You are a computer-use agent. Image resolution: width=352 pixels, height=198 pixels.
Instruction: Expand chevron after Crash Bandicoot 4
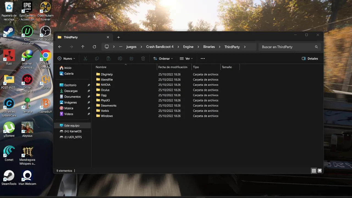pos(178,47)
